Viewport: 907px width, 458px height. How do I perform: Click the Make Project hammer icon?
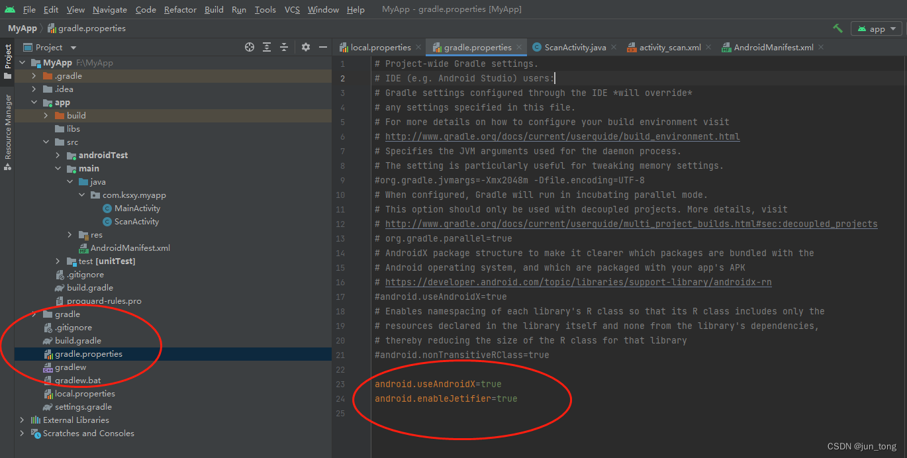click(837, 28)
